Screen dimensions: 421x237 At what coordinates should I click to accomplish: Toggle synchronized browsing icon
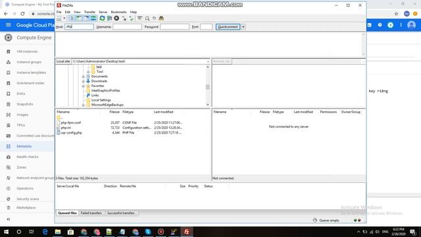[x=154, y=18]
